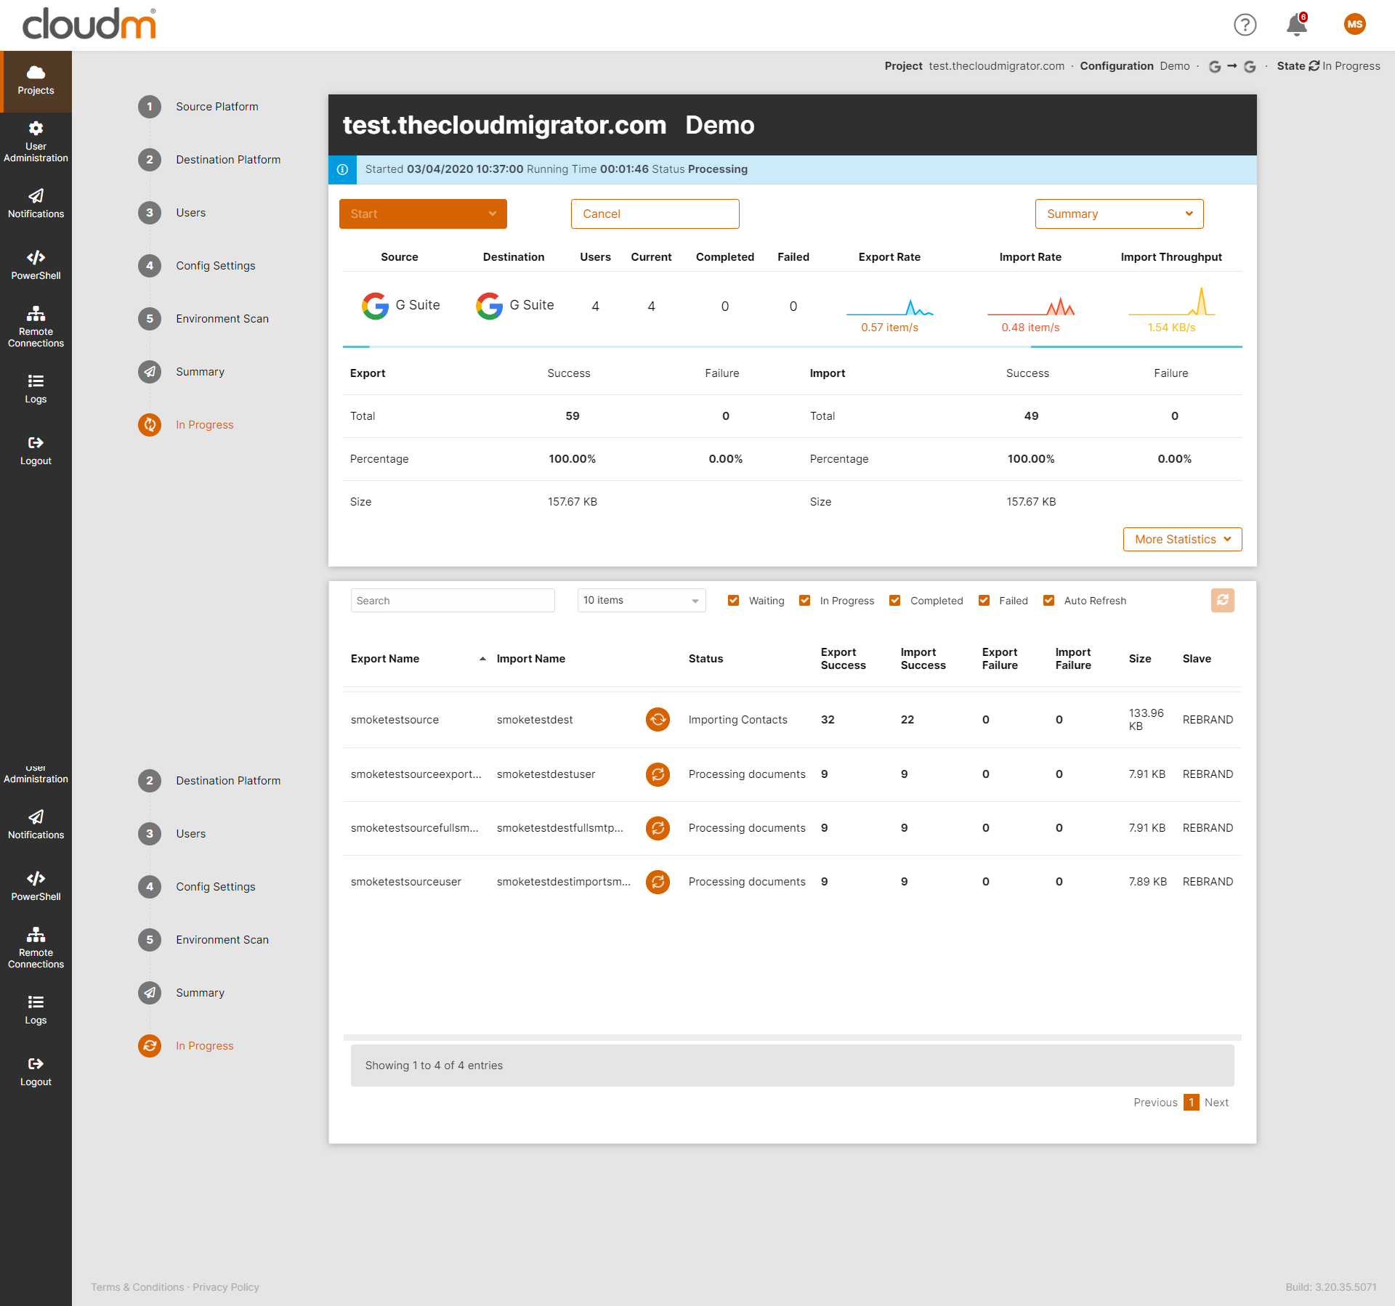
Task: Click the Source G Suite logo
Action: (x=375, y=306)
